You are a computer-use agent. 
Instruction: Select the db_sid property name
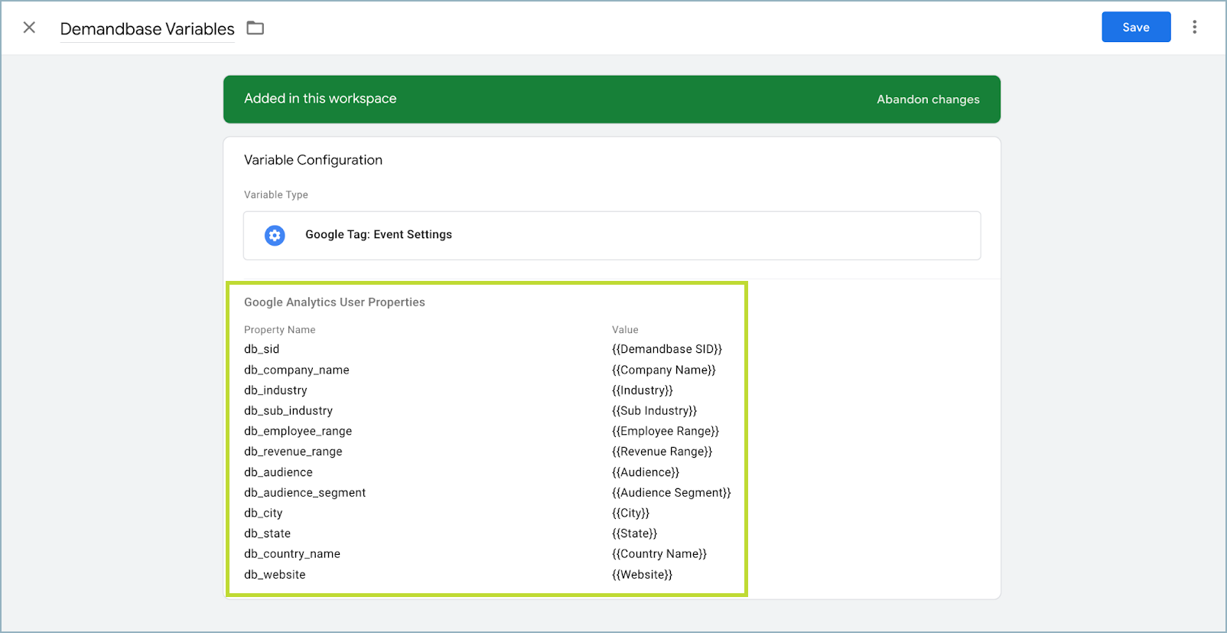[x=262, y=349]
